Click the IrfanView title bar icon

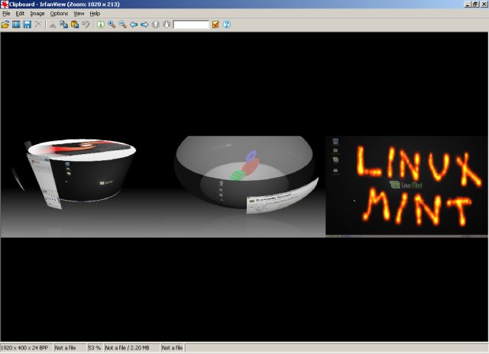4,5
